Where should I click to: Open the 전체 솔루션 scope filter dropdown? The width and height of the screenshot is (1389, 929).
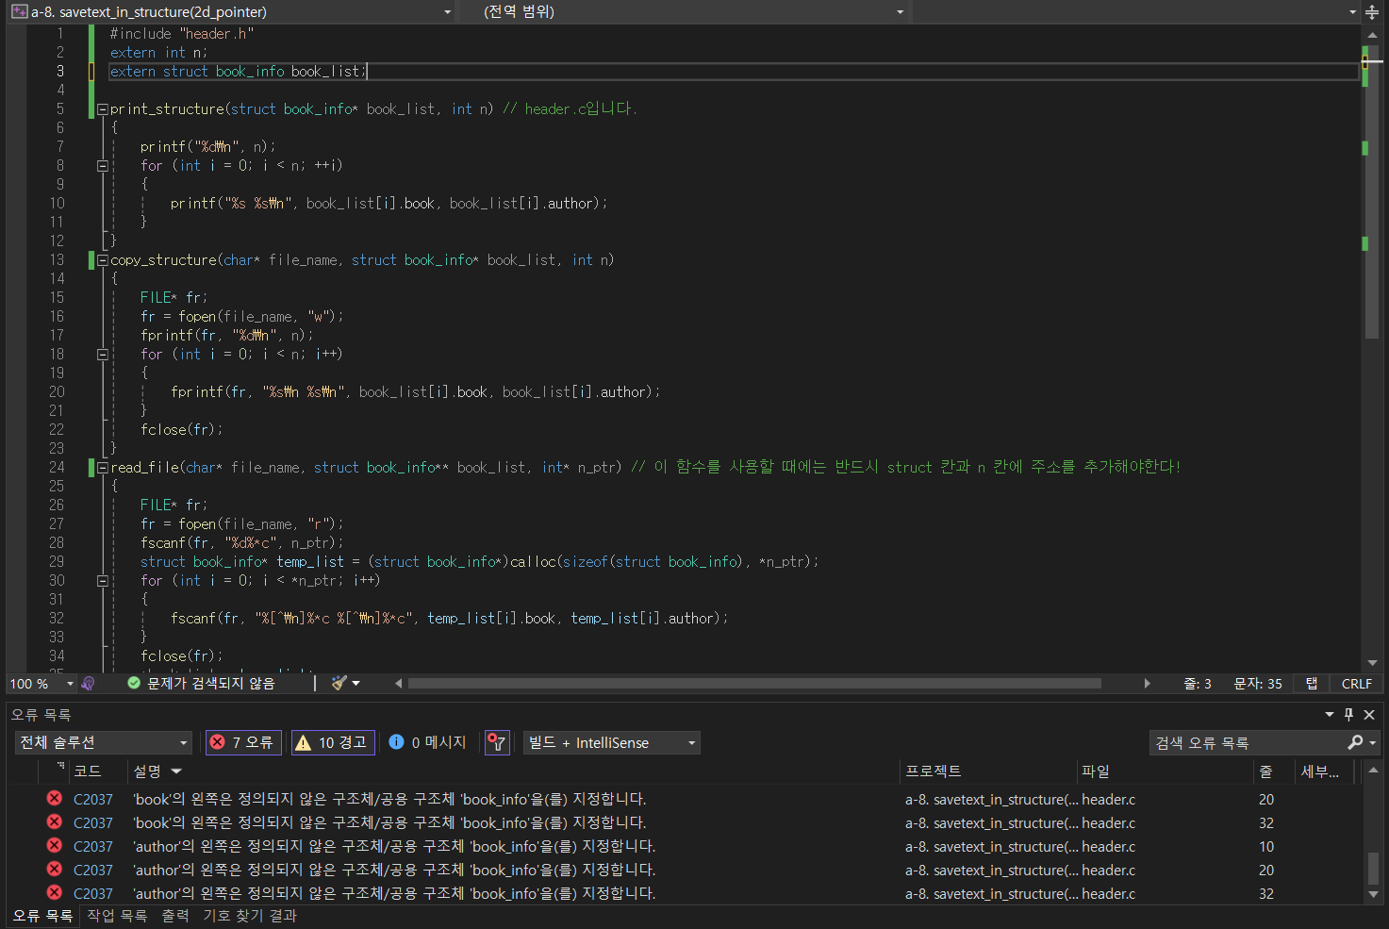[104, 743]
